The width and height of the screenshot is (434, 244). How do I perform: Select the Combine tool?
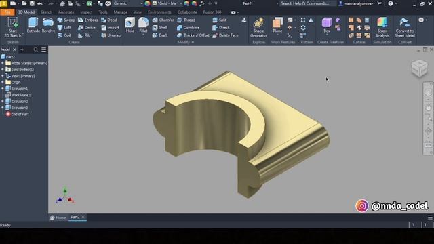point(188,28)
